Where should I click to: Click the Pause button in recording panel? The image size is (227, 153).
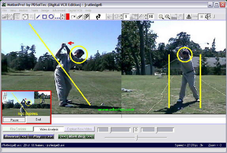click(14, 120)
